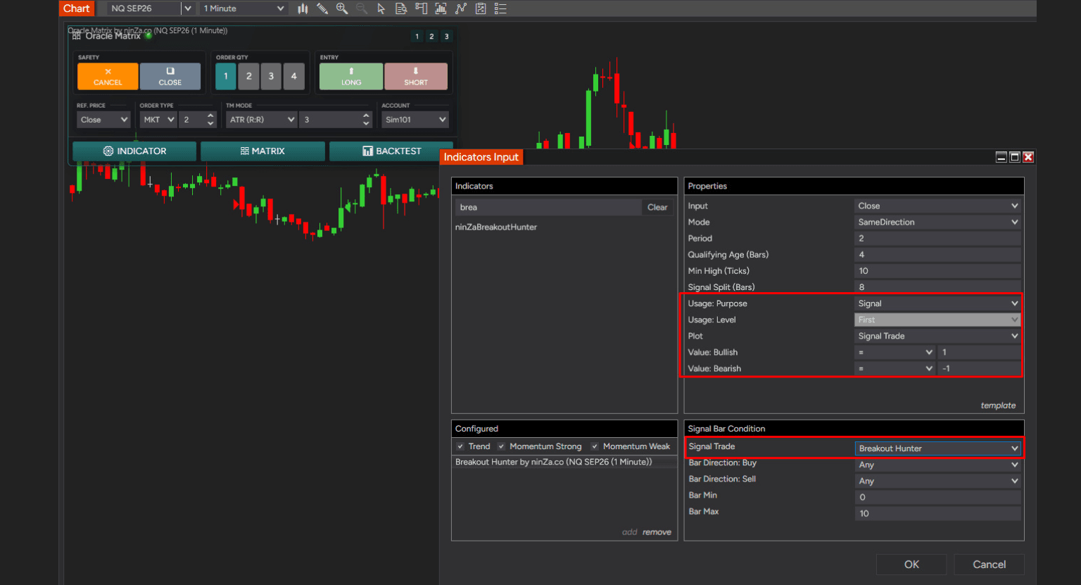1081x585 pixels.
Task: Set order quantity to 3
Action: pyautogui.click(x=271, y=76)
